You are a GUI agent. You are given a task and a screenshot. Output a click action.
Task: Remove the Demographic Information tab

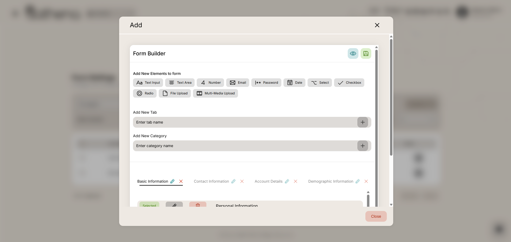(366, 181)
